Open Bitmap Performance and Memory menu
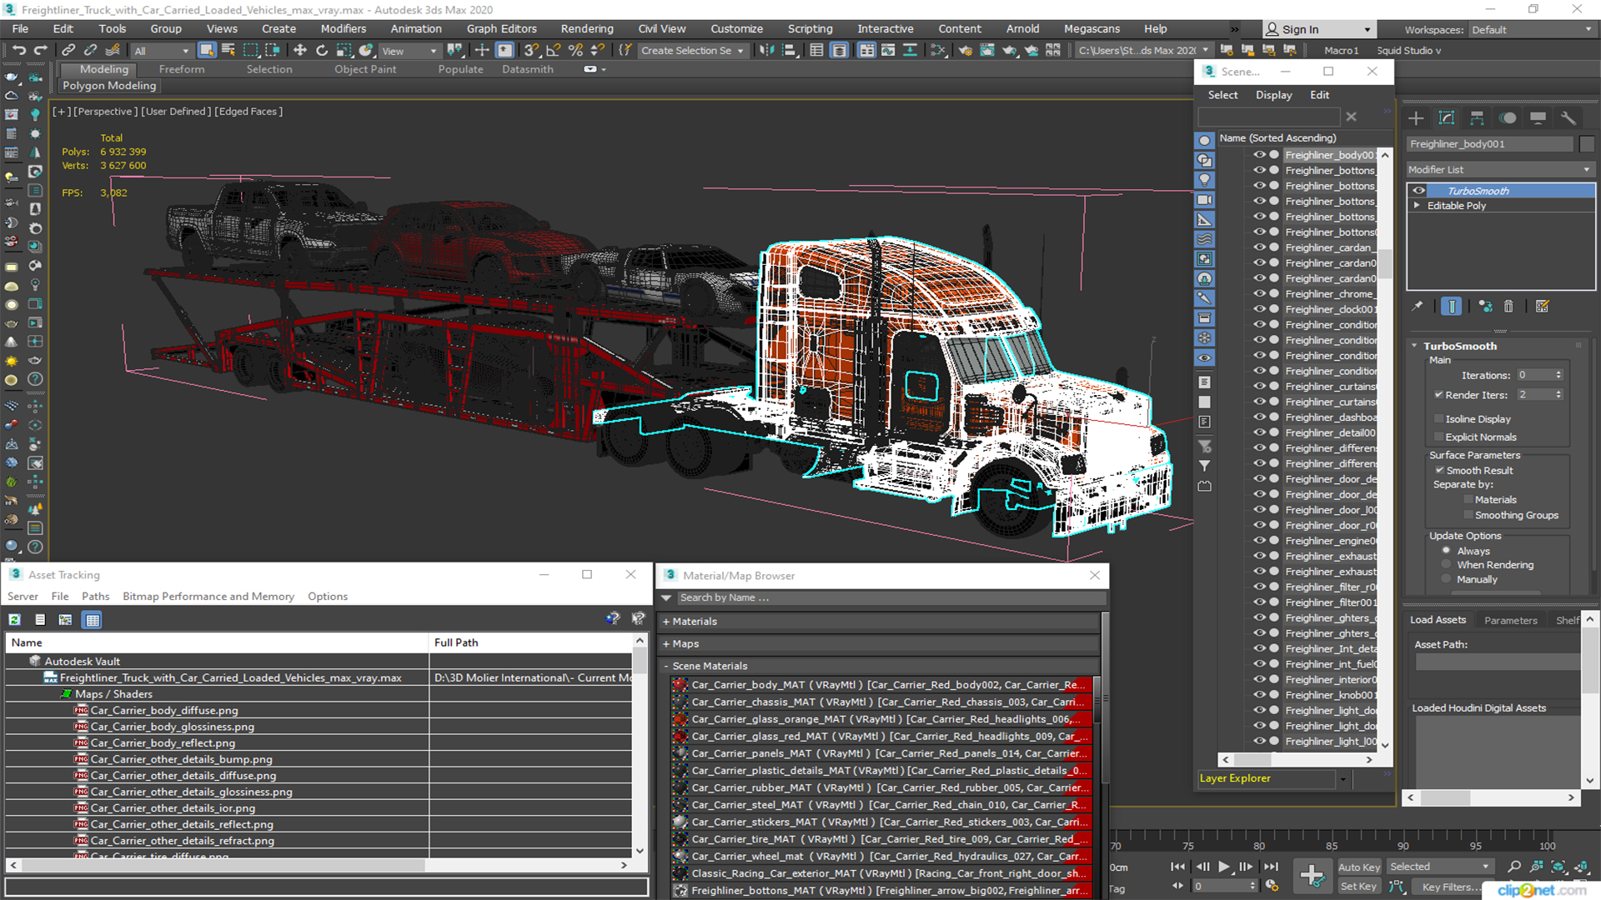This screenshot has height=900, width=1601. [208, 597]
